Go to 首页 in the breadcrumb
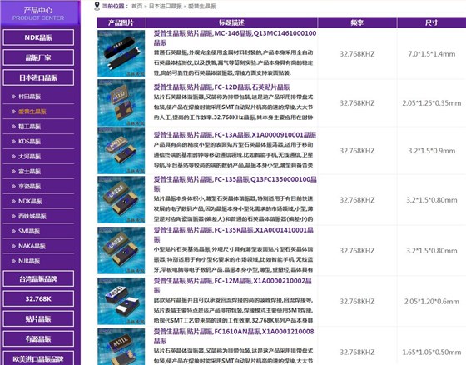Image resolution: width=466 pixels, height=365 pixels. [x=136, y=6]
